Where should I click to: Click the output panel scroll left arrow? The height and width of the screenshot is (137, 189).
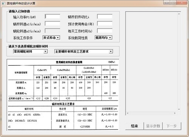(x=127, y=113)
